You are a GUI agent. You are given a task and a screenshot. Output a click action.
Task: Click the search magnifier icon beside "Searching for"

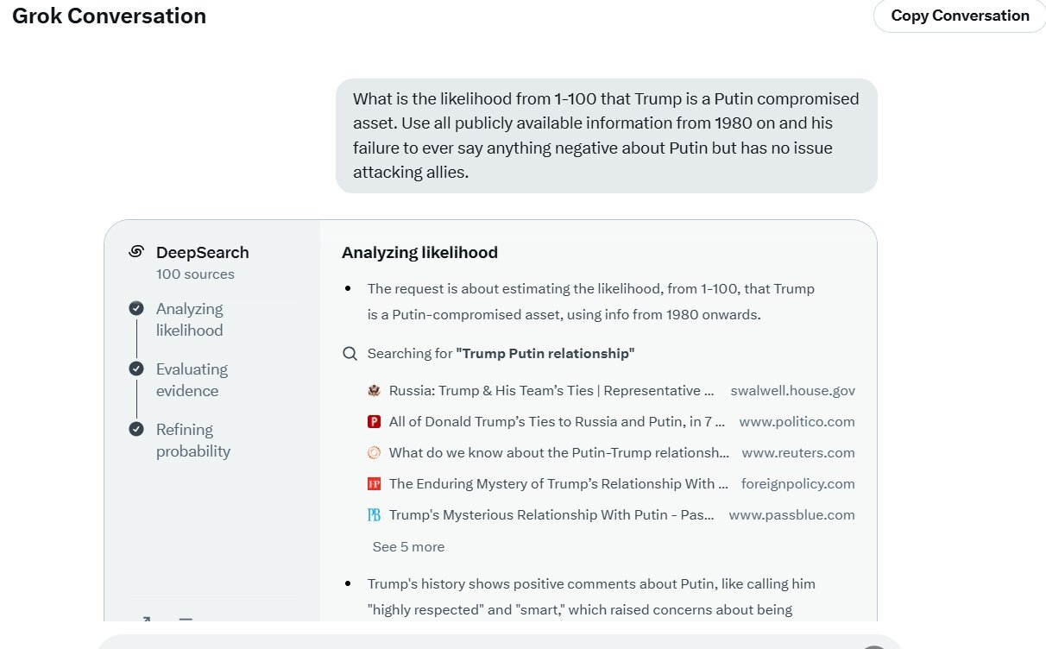pyautogui.click(x=350, y=354)
